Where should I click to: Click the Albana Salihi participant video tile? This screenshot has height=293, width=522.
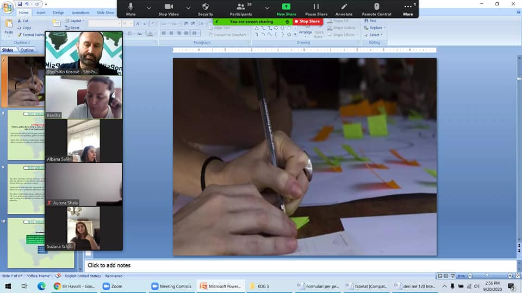[x=84, y=141]
